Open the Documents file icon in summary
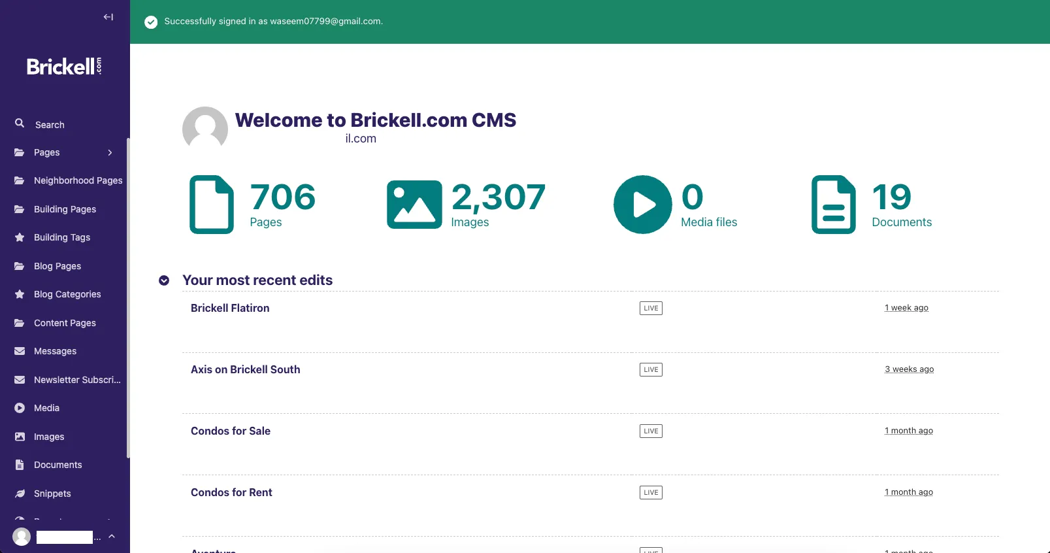Viewport: 1050px width, 553px height. point(833,205)
